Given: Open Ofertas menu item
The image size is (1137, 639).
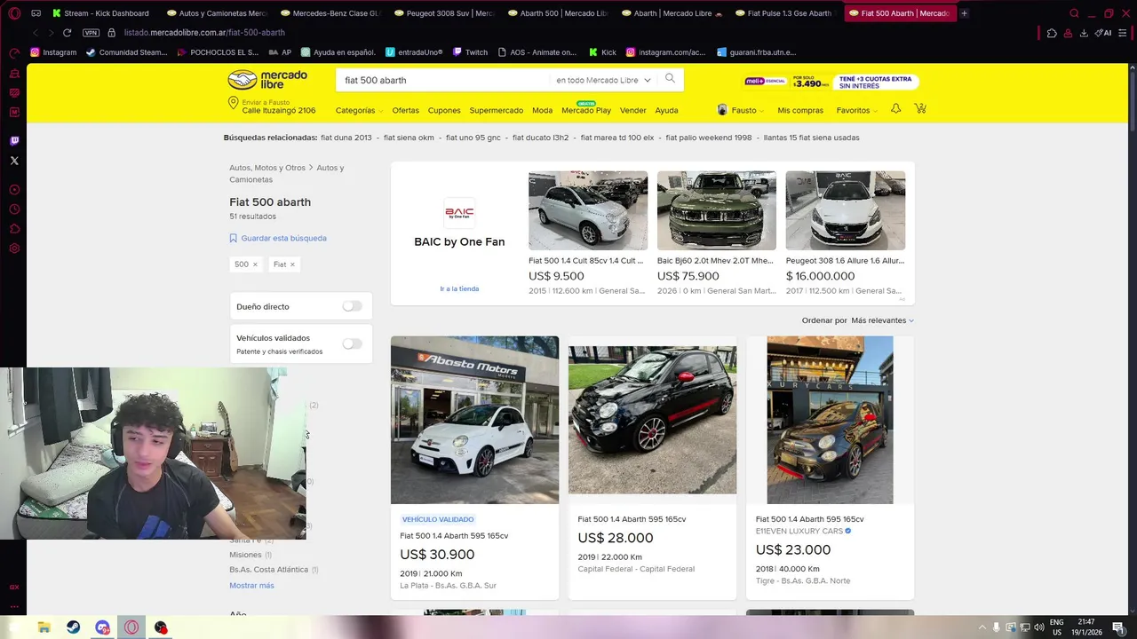Looking at the screenshot, I should [405, 111].
